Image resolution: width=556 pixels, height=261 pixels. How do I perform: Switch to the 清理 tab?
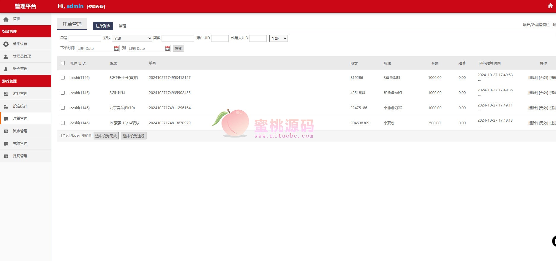point(122,26)
